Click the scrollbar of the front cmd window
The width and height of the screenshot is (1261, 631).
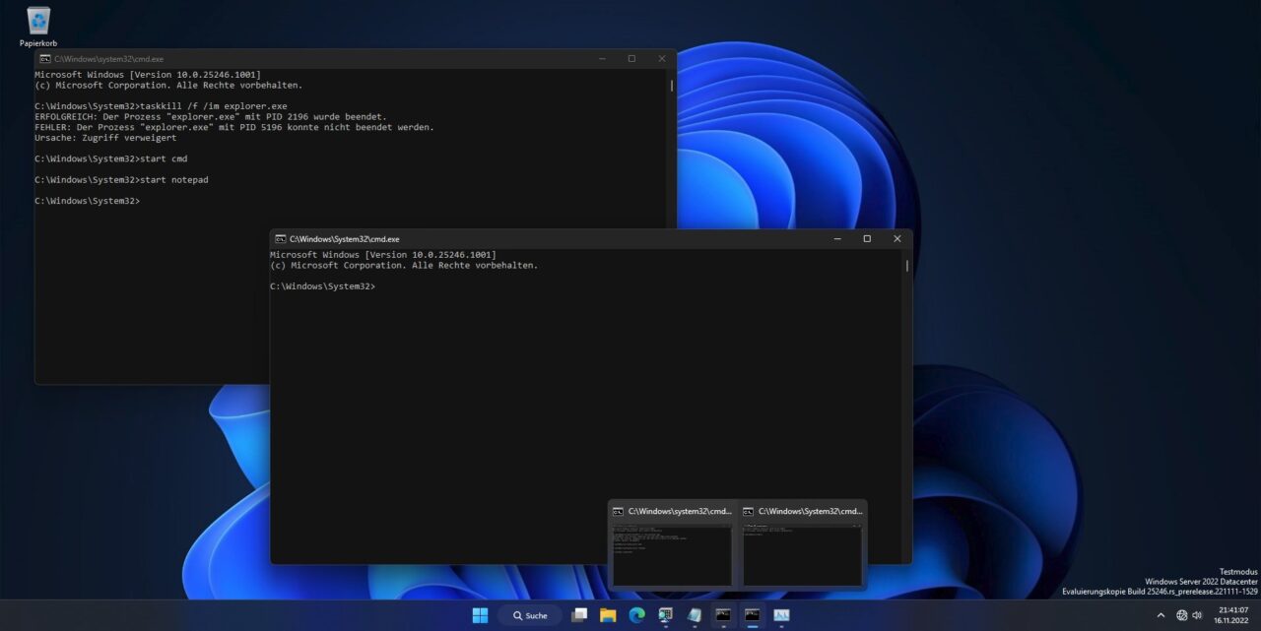point(905,266)
